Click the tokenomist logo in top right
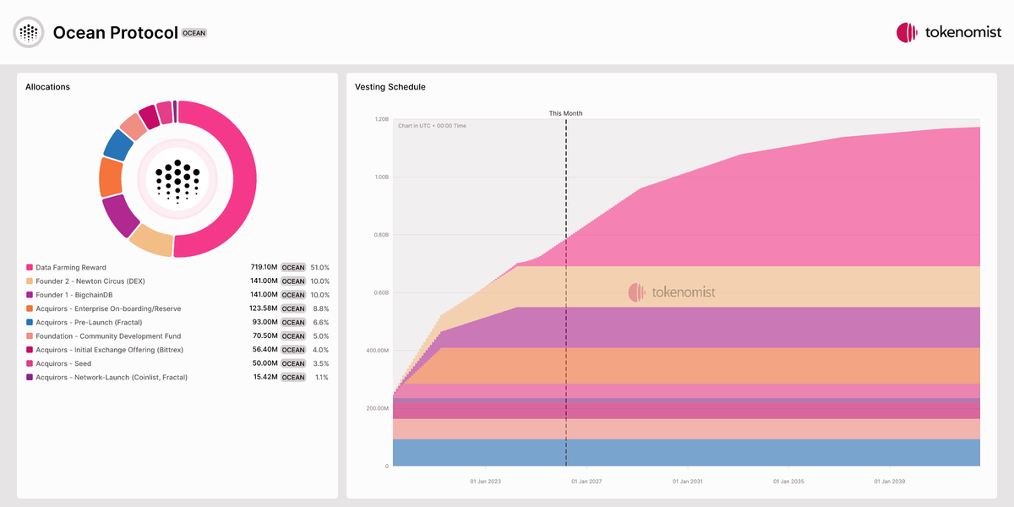Viewport: 1014px width, 507px height. pyautogui.click(x=947, y=33)
